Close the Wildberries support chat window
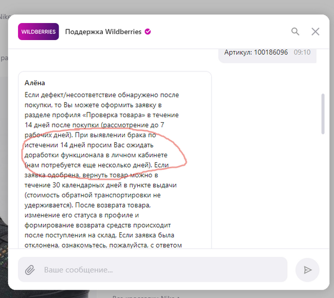The height and width of the screenshot is (298, 334). pyautogui.click(x=316, y=31)
